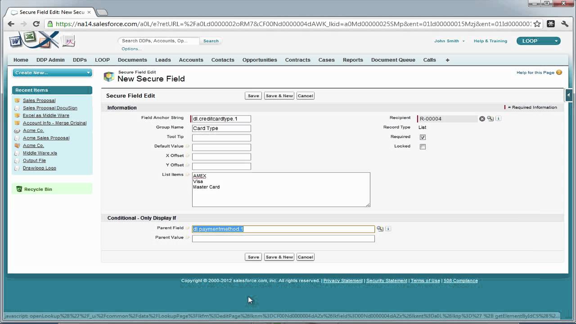Click the Recipient info icon
576x324 pixels.
[x=498, y=119]
